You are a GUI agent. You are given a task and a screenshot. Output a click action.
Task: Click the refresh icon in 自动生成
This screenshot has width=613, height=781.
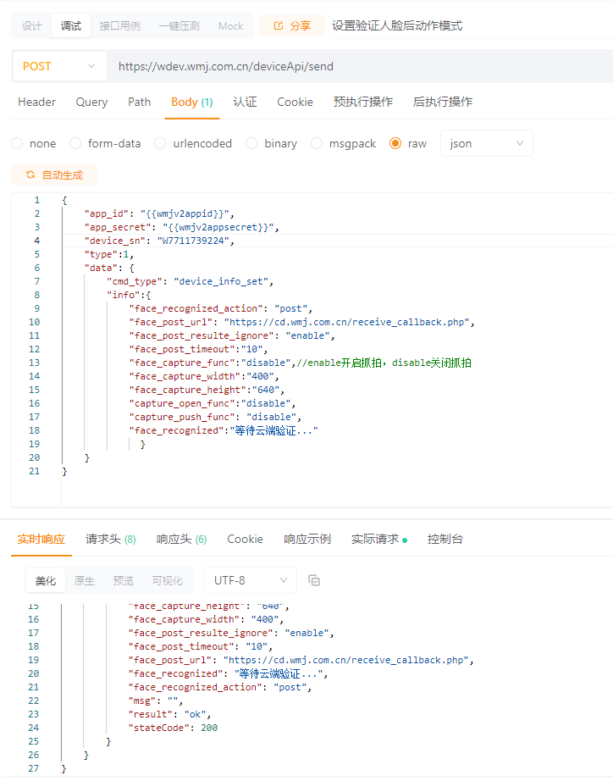pyautogui.click(x=30, y=174)
